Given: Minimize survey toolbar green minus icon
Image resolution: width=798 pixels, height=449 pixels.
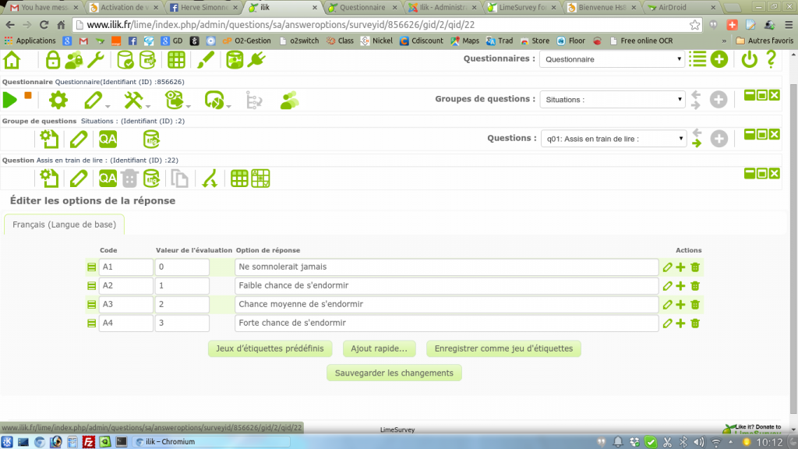Looking at the screenshot, I should [x=750, y=95].
